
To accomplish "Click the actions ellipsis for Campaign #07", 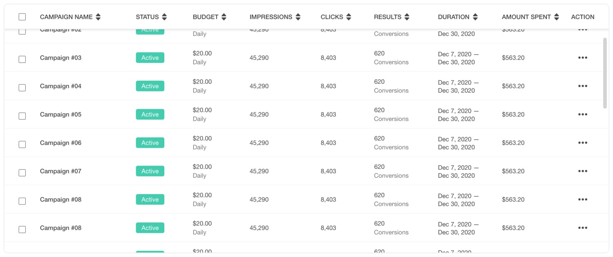I will coord(582,171).
